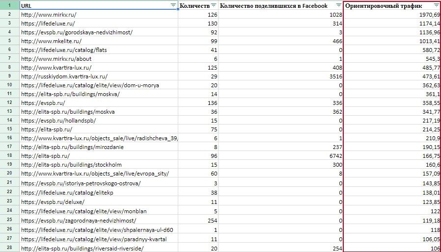Open the Количеств column filter icon
Screen dimensions: 441x252
pyautogui.click(x=213, y=5)
